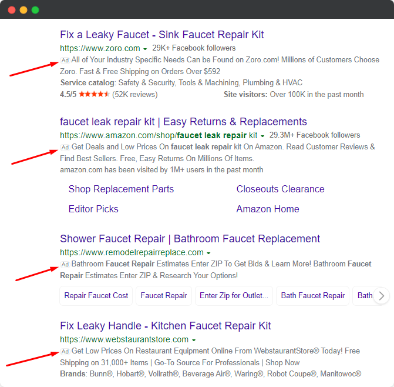Open 'Fix a Leaky Faucet - Sink Faucet Repair Kit' result

click(162, 35)
